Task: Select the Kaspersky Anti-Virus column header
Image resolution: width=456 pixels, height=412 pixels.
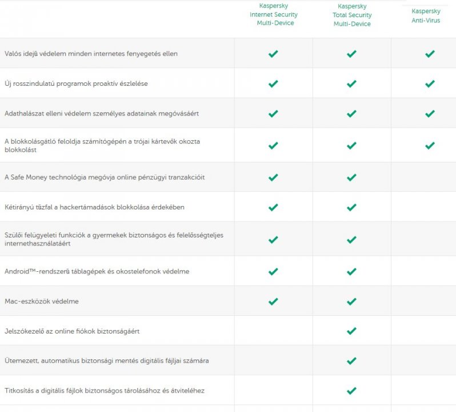Action: pos(426,15)
